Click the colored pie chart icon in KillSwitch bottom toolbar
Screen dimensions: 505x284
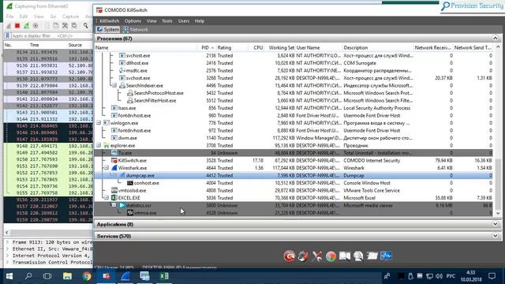(x=331, y=256)
